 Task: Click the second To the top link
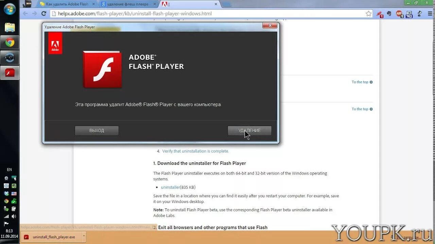click(x=362, y=109)
